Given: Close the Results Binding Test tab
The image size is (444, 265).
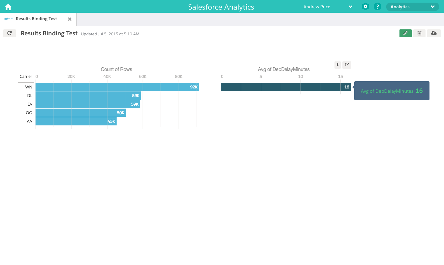Looking at the screenshot, I should (x=70, y=19).
